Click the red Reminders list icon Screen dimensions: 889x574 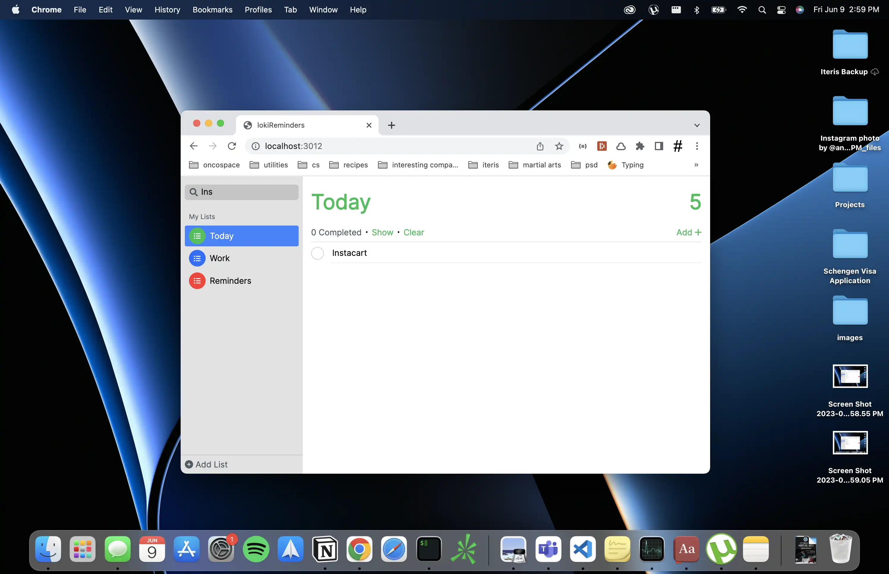[197, 281]
